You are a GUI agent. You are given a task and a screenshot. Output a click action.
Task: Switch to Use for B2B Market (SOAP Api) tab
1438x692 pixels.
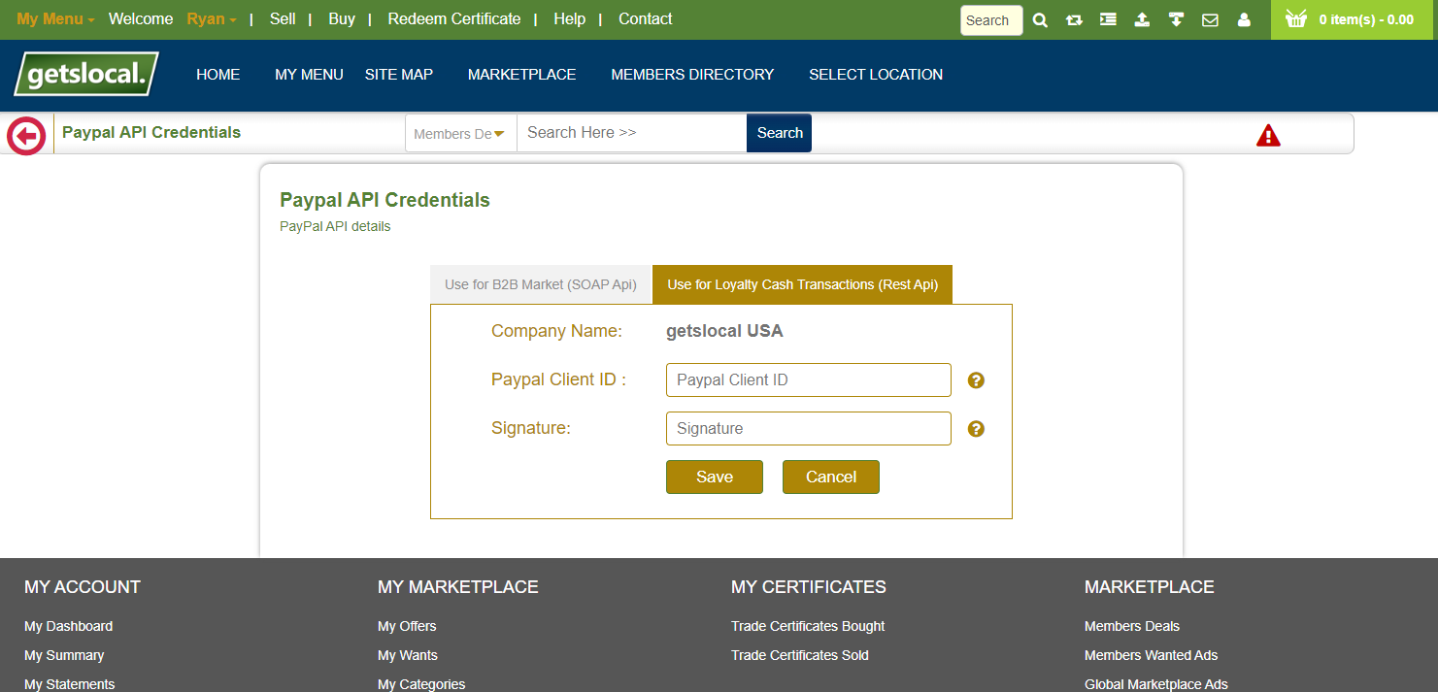541,284
